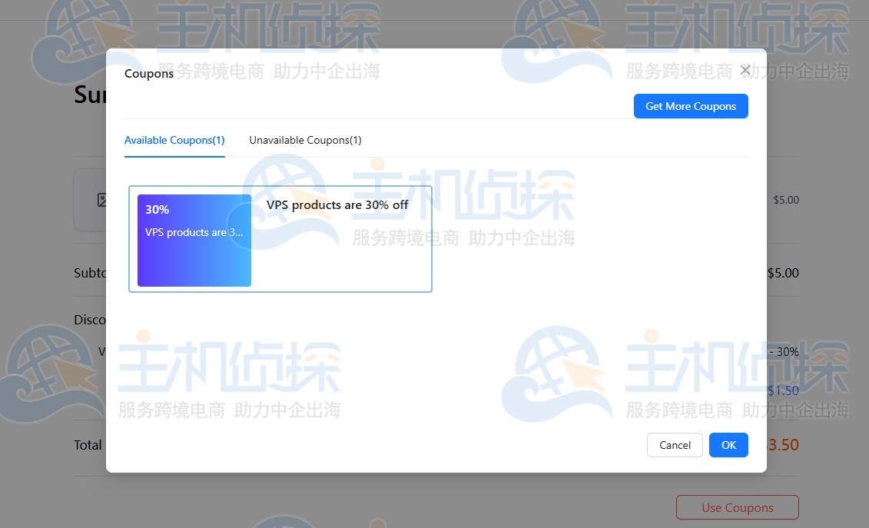Screen dimensions: 869x528
Task: Click the "30%" label on the coupon badge
Action: click(157, 209)
